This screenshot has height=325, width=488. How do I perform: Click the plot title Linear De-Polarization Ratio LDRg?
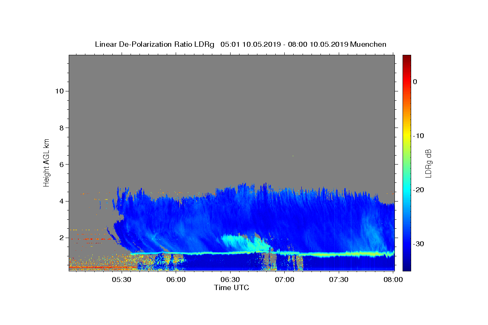coord(155,44)
